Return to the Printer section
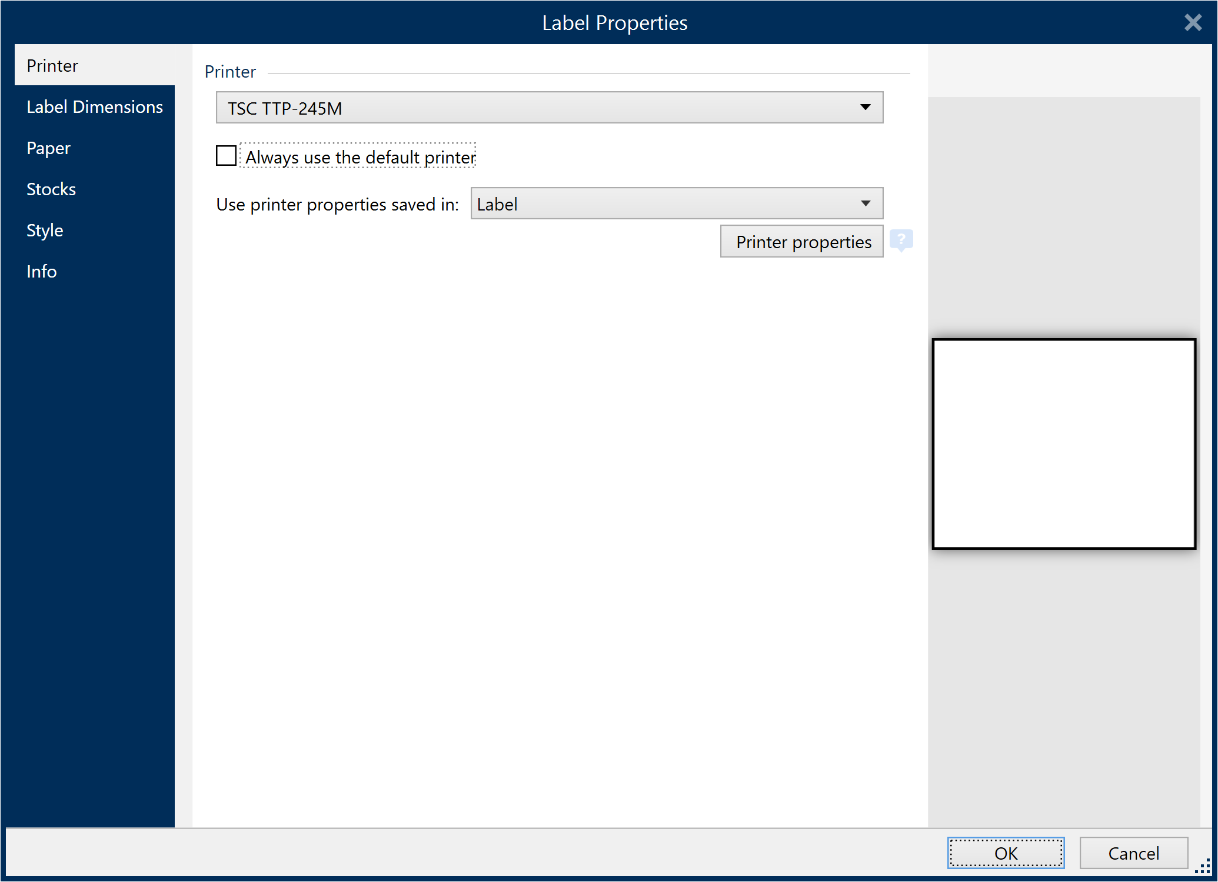Image resolution: width=1218 pixels, height=882 pixels. (52, 65)
